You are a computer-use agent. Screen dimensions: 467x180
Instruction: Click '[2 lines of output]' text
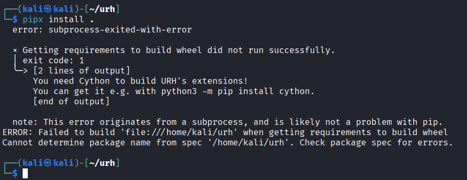coord(82,71)
